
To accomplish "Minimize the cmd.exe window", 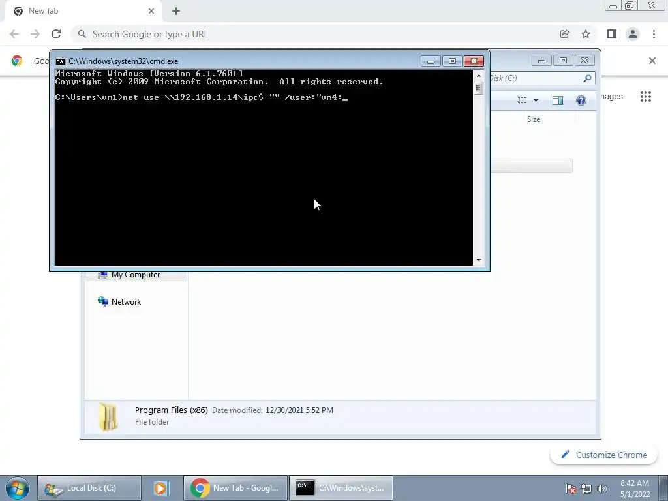I will [x=431, y=61].
